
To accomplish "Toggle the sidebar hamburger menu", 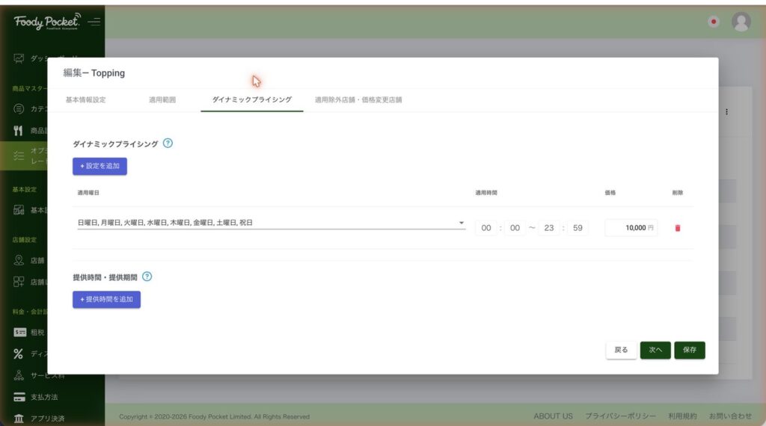I will [x=94, y=22].
